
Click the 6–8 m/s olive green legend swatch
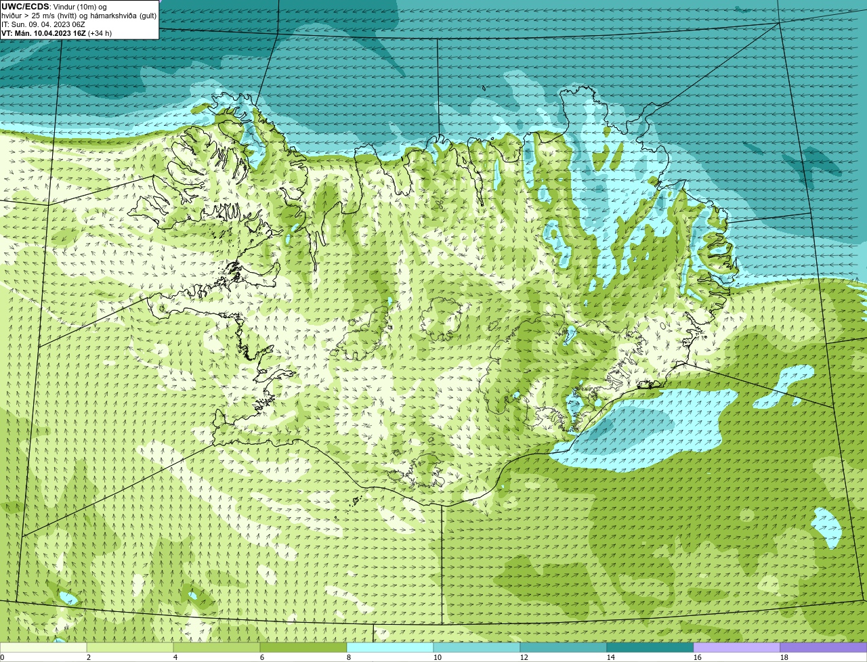(303, 647)
